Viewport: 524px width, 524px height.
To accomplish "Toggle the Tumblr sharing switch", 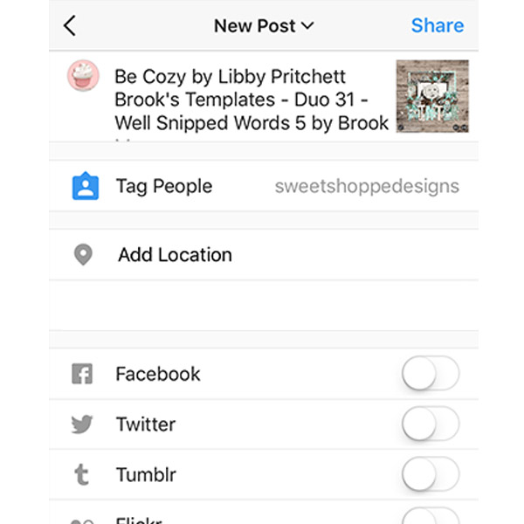I will click(x=431, y=474).
